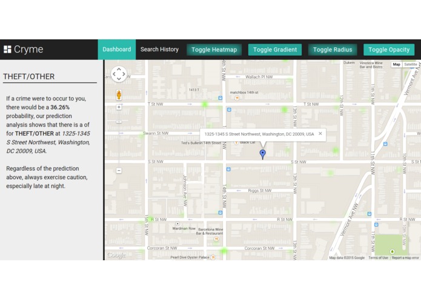Viewport: 421px width, 299px height.
Task: Click transit stop icon near 1413 T
Action: point(220,98)
